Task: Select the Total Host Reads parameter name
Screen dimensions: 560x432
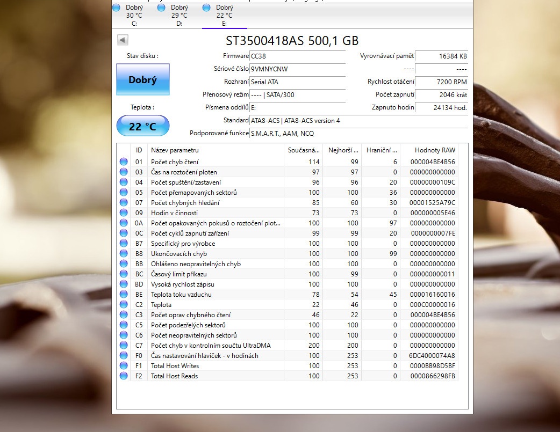Action: [x=174, y=376]
